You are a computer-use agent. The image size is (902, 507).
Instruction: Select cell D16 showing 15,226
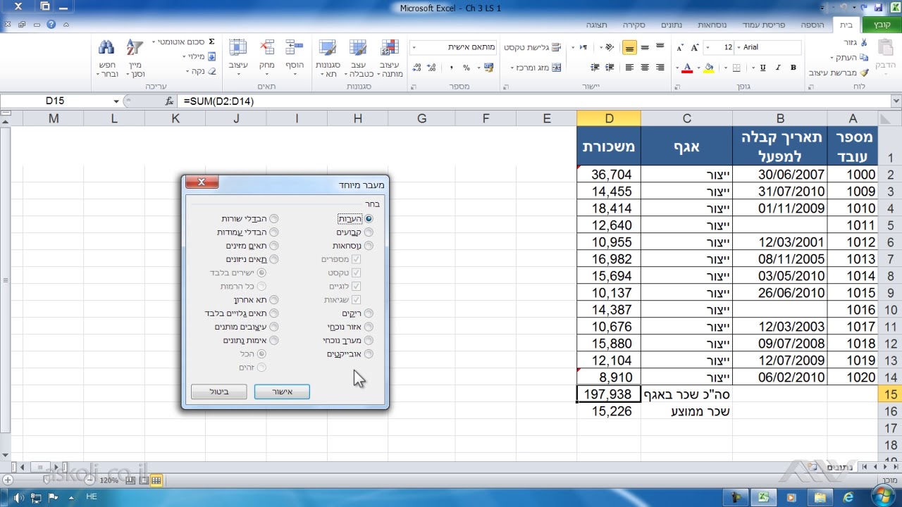pos(609,411)
